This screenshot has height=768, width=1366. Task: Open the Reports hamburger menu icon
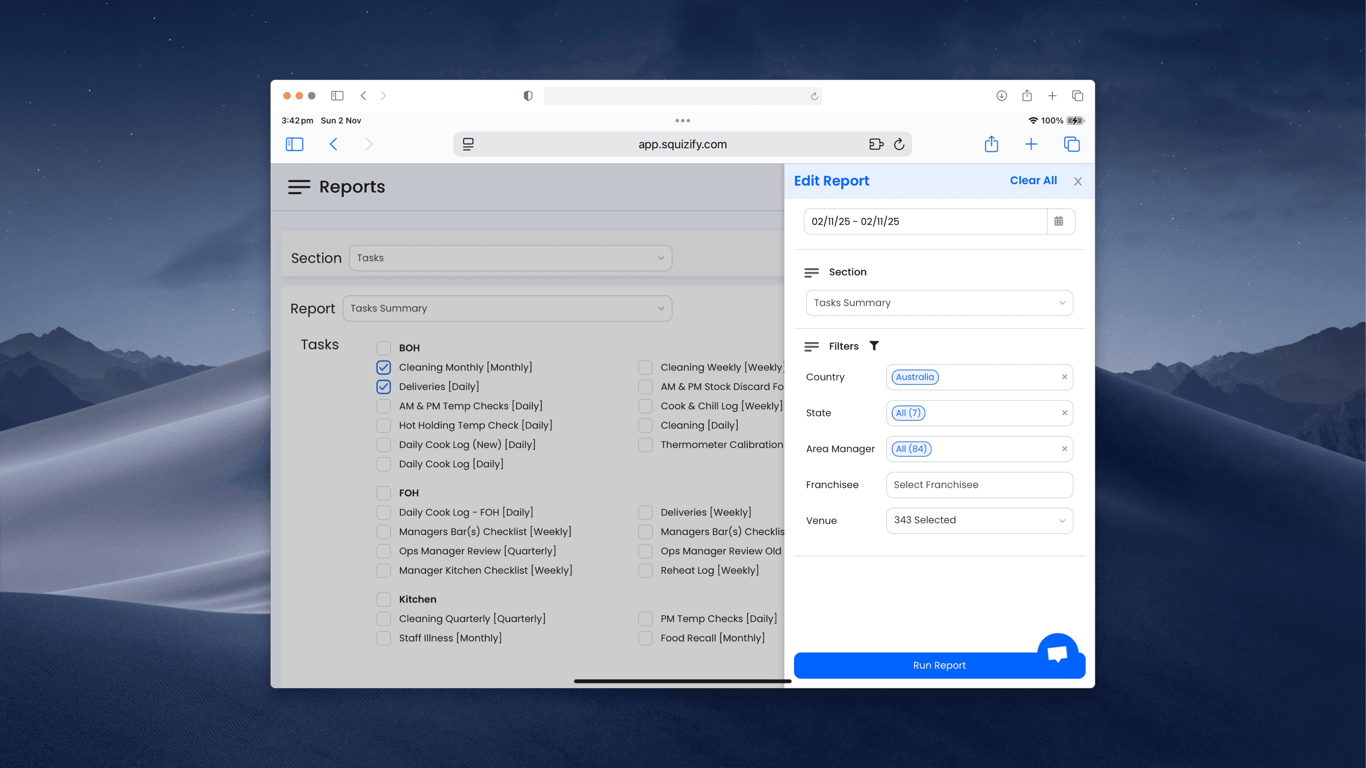(298, 187)
